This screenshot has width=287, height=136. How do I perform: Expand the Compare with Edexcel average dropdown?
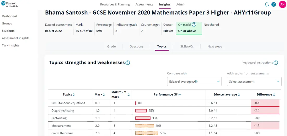click(194, 82)
